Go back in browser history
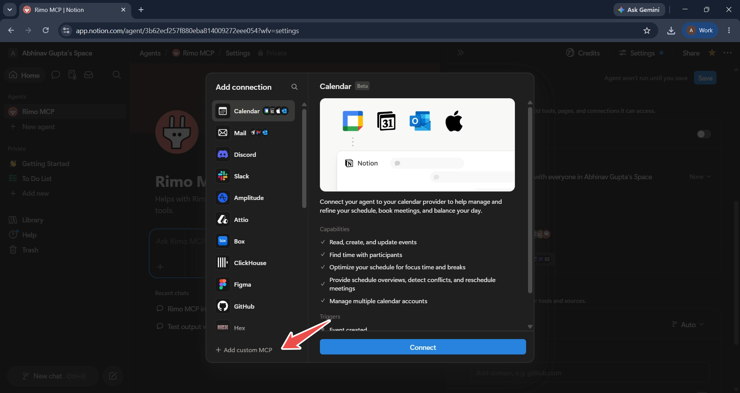 (x=11, y=30)
